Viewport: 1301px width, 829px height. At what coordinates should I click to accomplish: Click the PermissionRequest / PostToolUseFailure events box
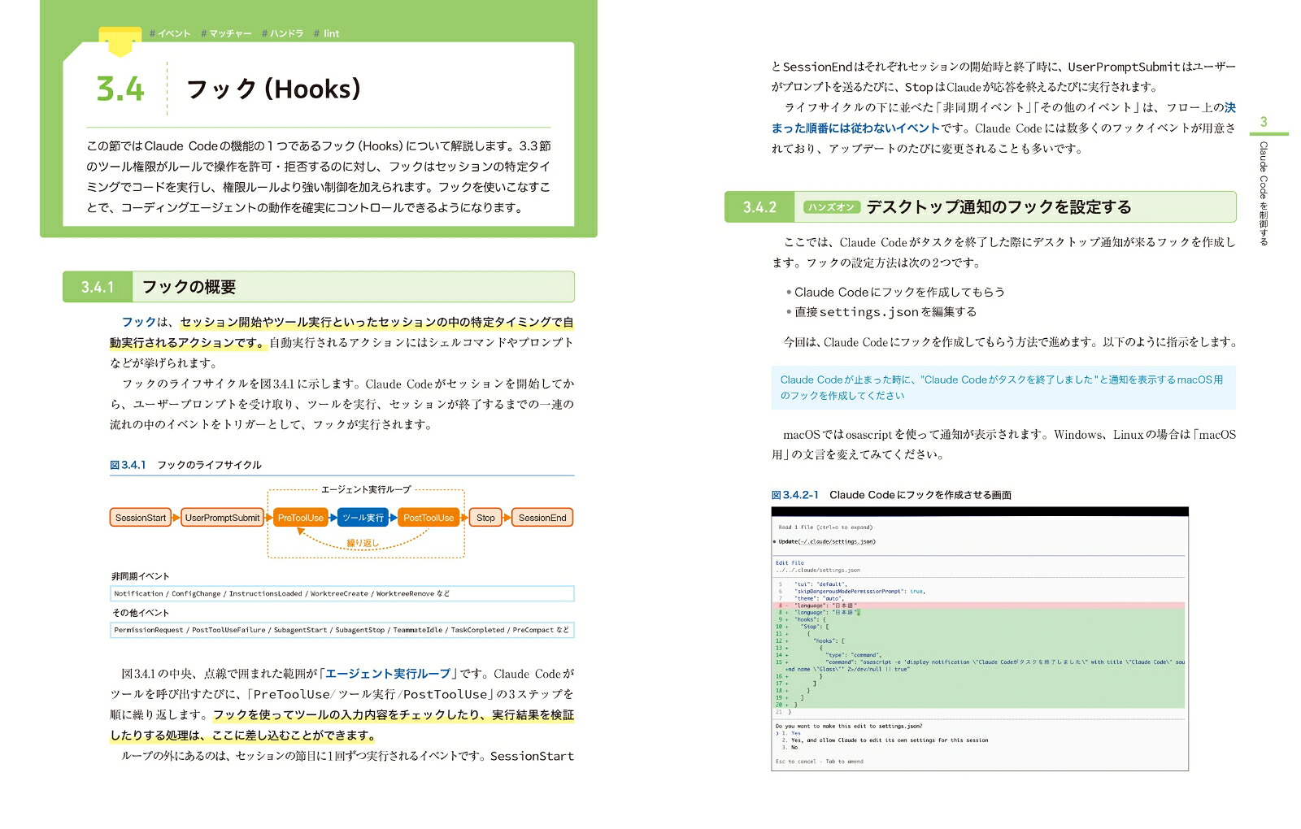coord(342,630)
